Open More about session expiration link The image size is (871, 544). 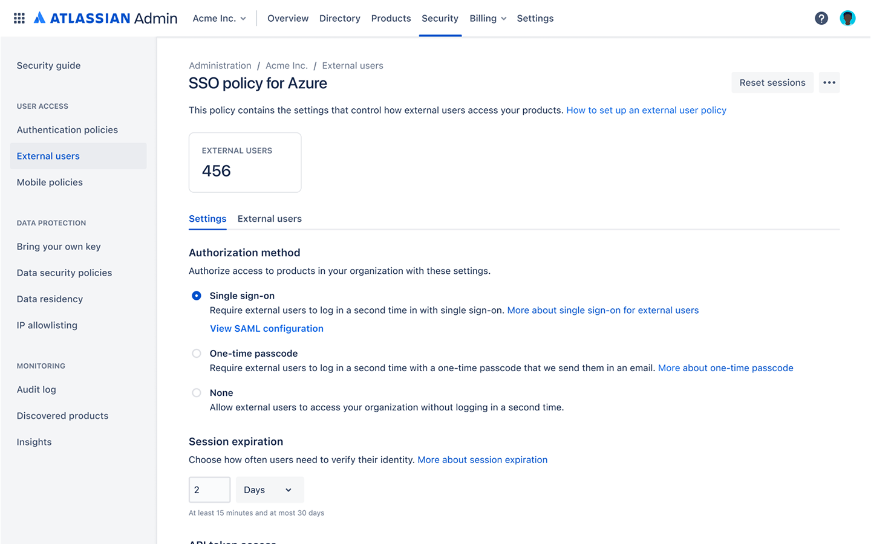pos(482,460)
